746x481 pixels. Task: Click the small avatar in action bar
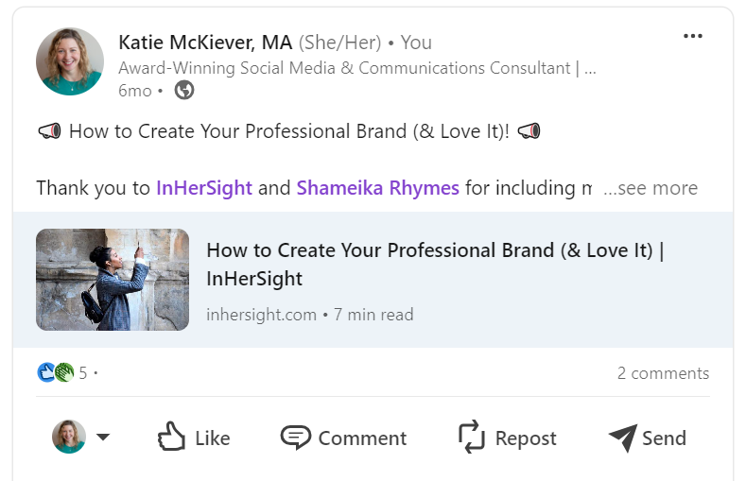pyautogui.click(x=69, y=438)
